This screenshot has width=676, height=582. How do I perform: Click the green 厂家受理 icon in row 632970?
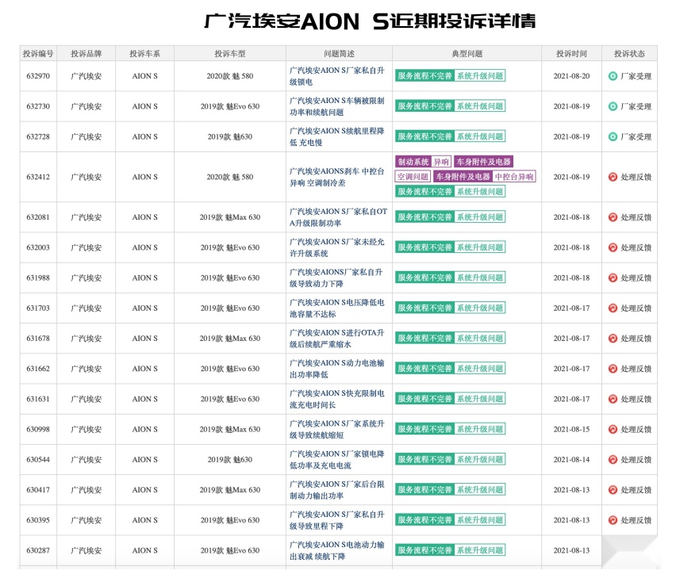point(613,76)
